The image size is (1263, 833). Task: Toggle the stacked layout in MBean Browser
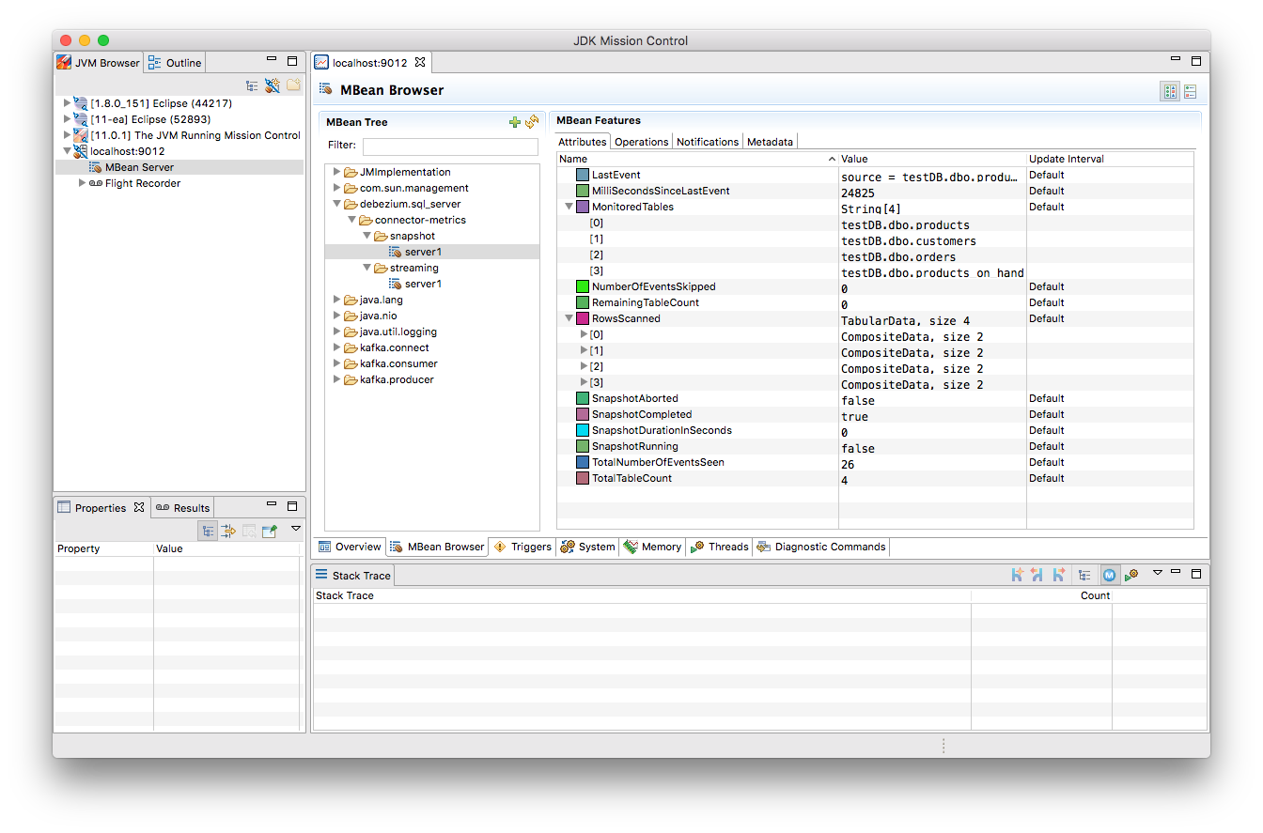point(1191,91)
